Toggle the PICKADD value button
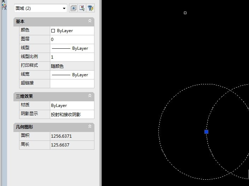This screenshot has width=249, height=186. 74,8
